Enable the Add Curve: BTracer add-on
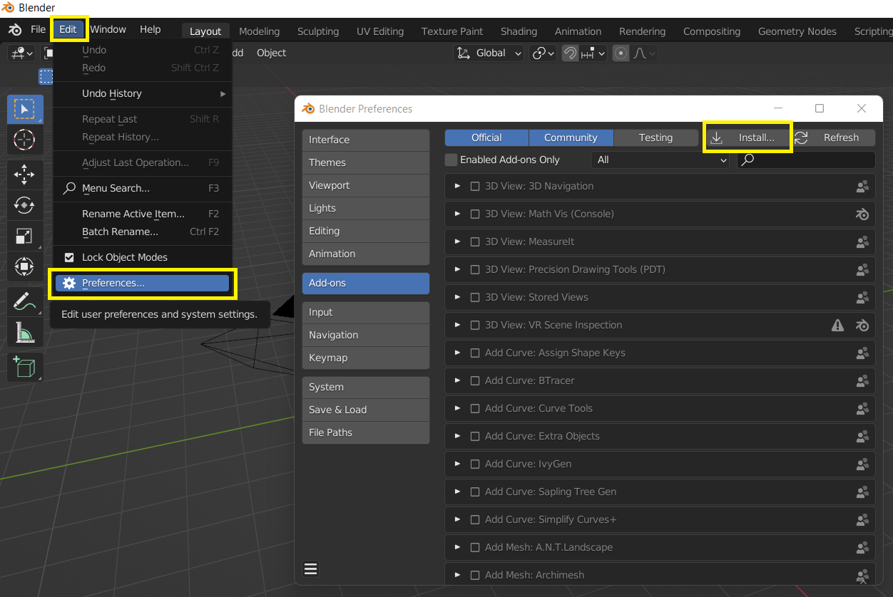The image size is (893, 597). [x=475, y=380]
